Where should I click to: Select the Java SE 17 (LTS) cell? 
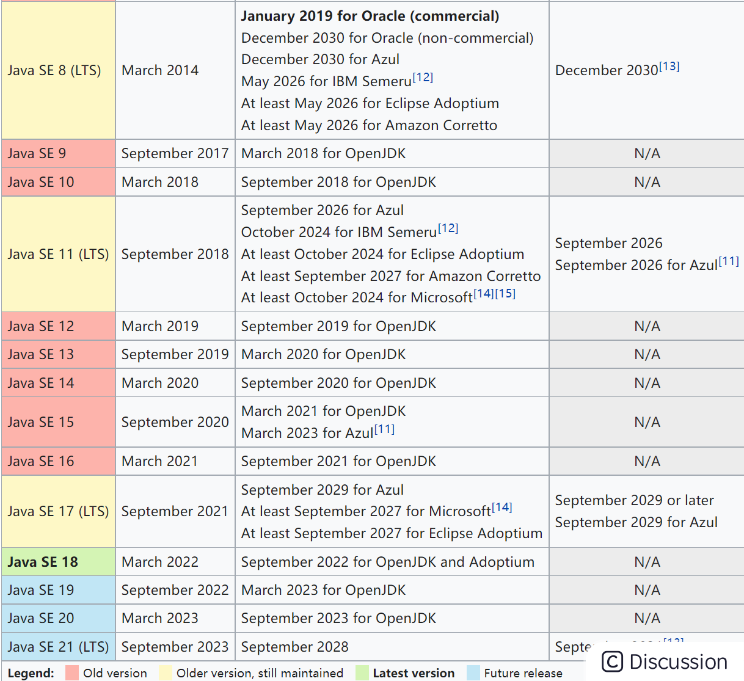pos(59,511)
